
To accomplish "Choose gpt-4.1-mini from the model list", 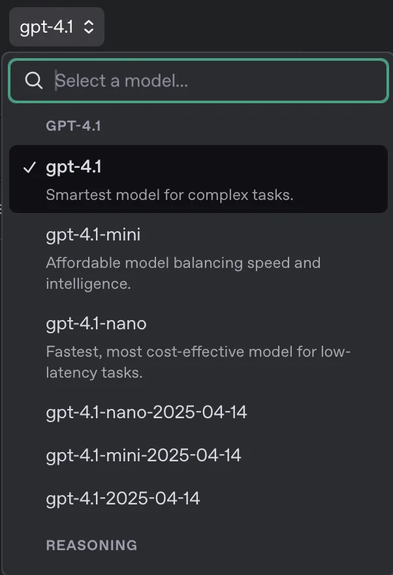I will point(198,258).
